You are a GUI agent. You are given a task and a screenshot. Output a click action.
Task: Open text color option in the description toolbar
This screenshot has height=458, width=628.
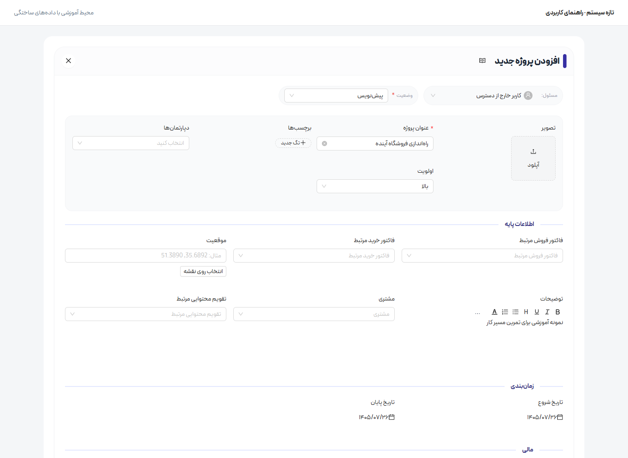click(x=495, y=312)
